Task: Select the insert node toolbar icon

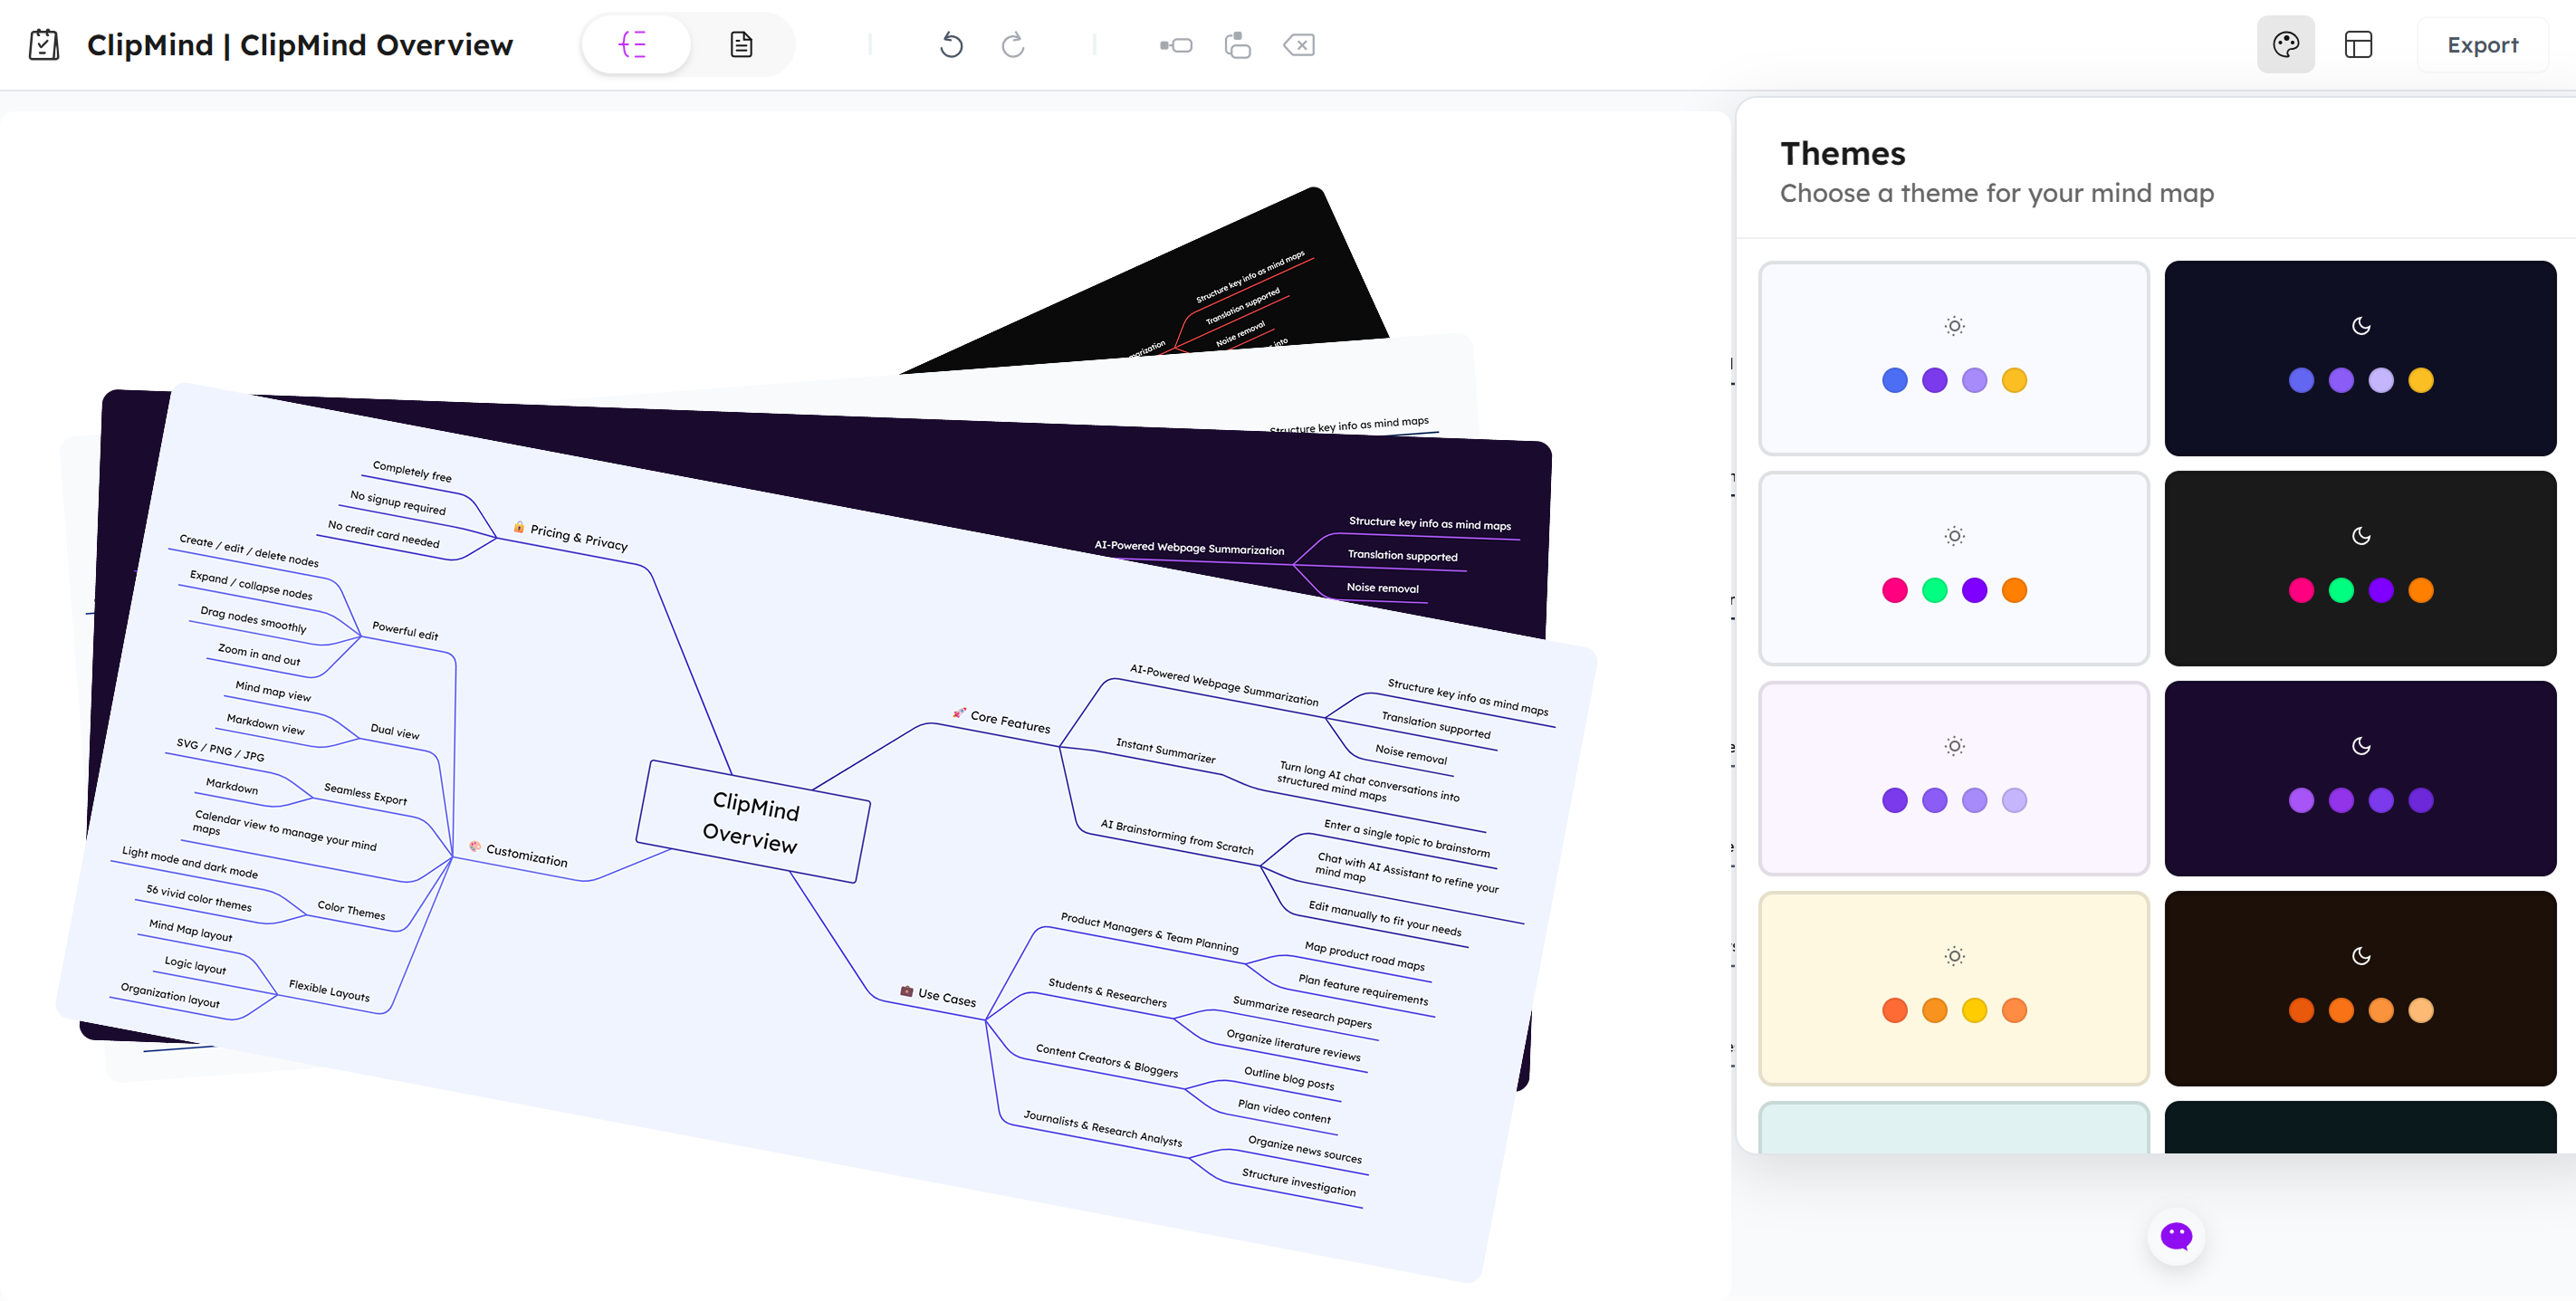Action: tap(1175, 45)
